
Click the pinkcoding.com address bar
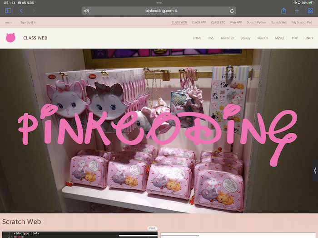[159, 11]
